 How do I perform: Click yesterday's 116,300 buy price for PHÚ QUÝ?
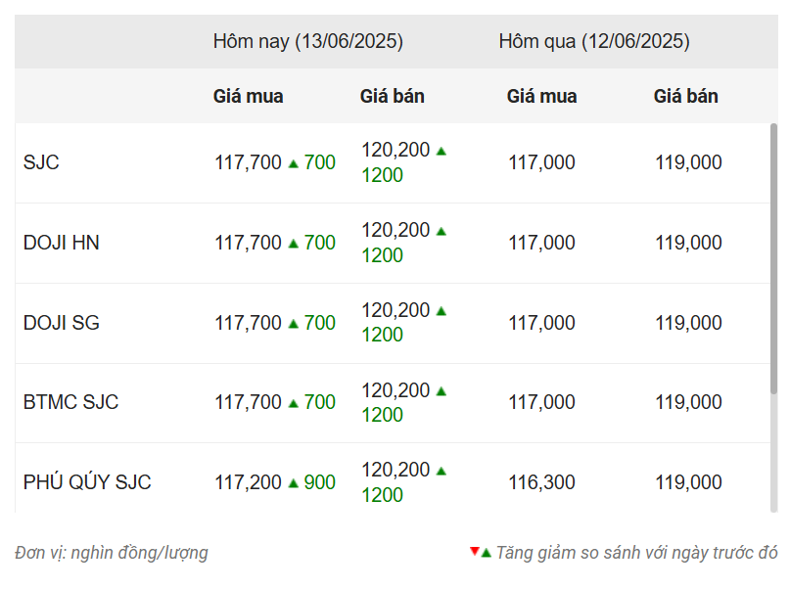pyautogui.click(x=541, y=482)
